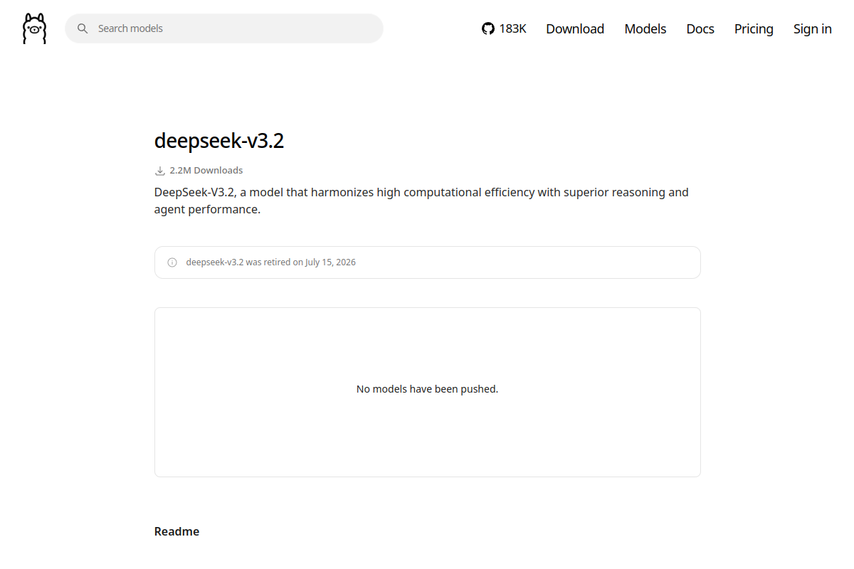Click 'No models have been pushed.' message
The image size is (854, 569).
[428, 389]
